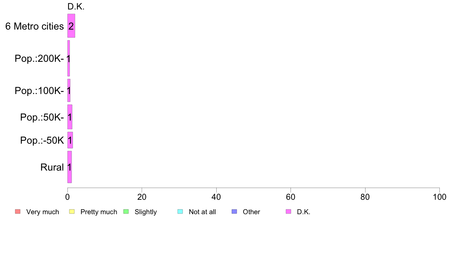Click the 6 Metro cities axis label
The width and height of the screenshot is (450, 279).
(34, 26)
